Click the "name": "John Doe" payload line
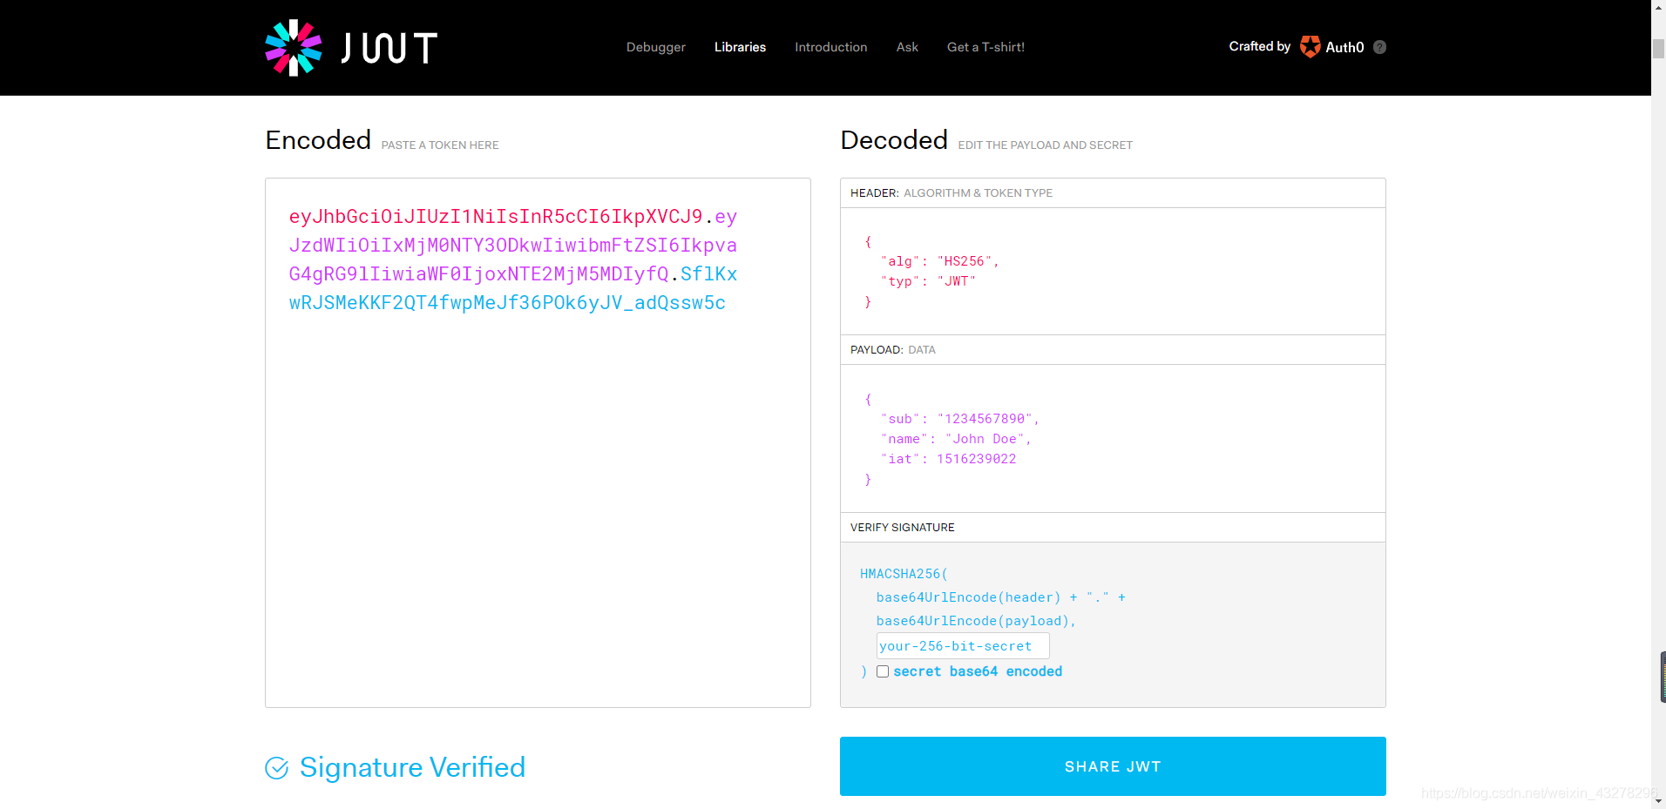The width and height of the screenshot is (1666, 809). point(956,439)
